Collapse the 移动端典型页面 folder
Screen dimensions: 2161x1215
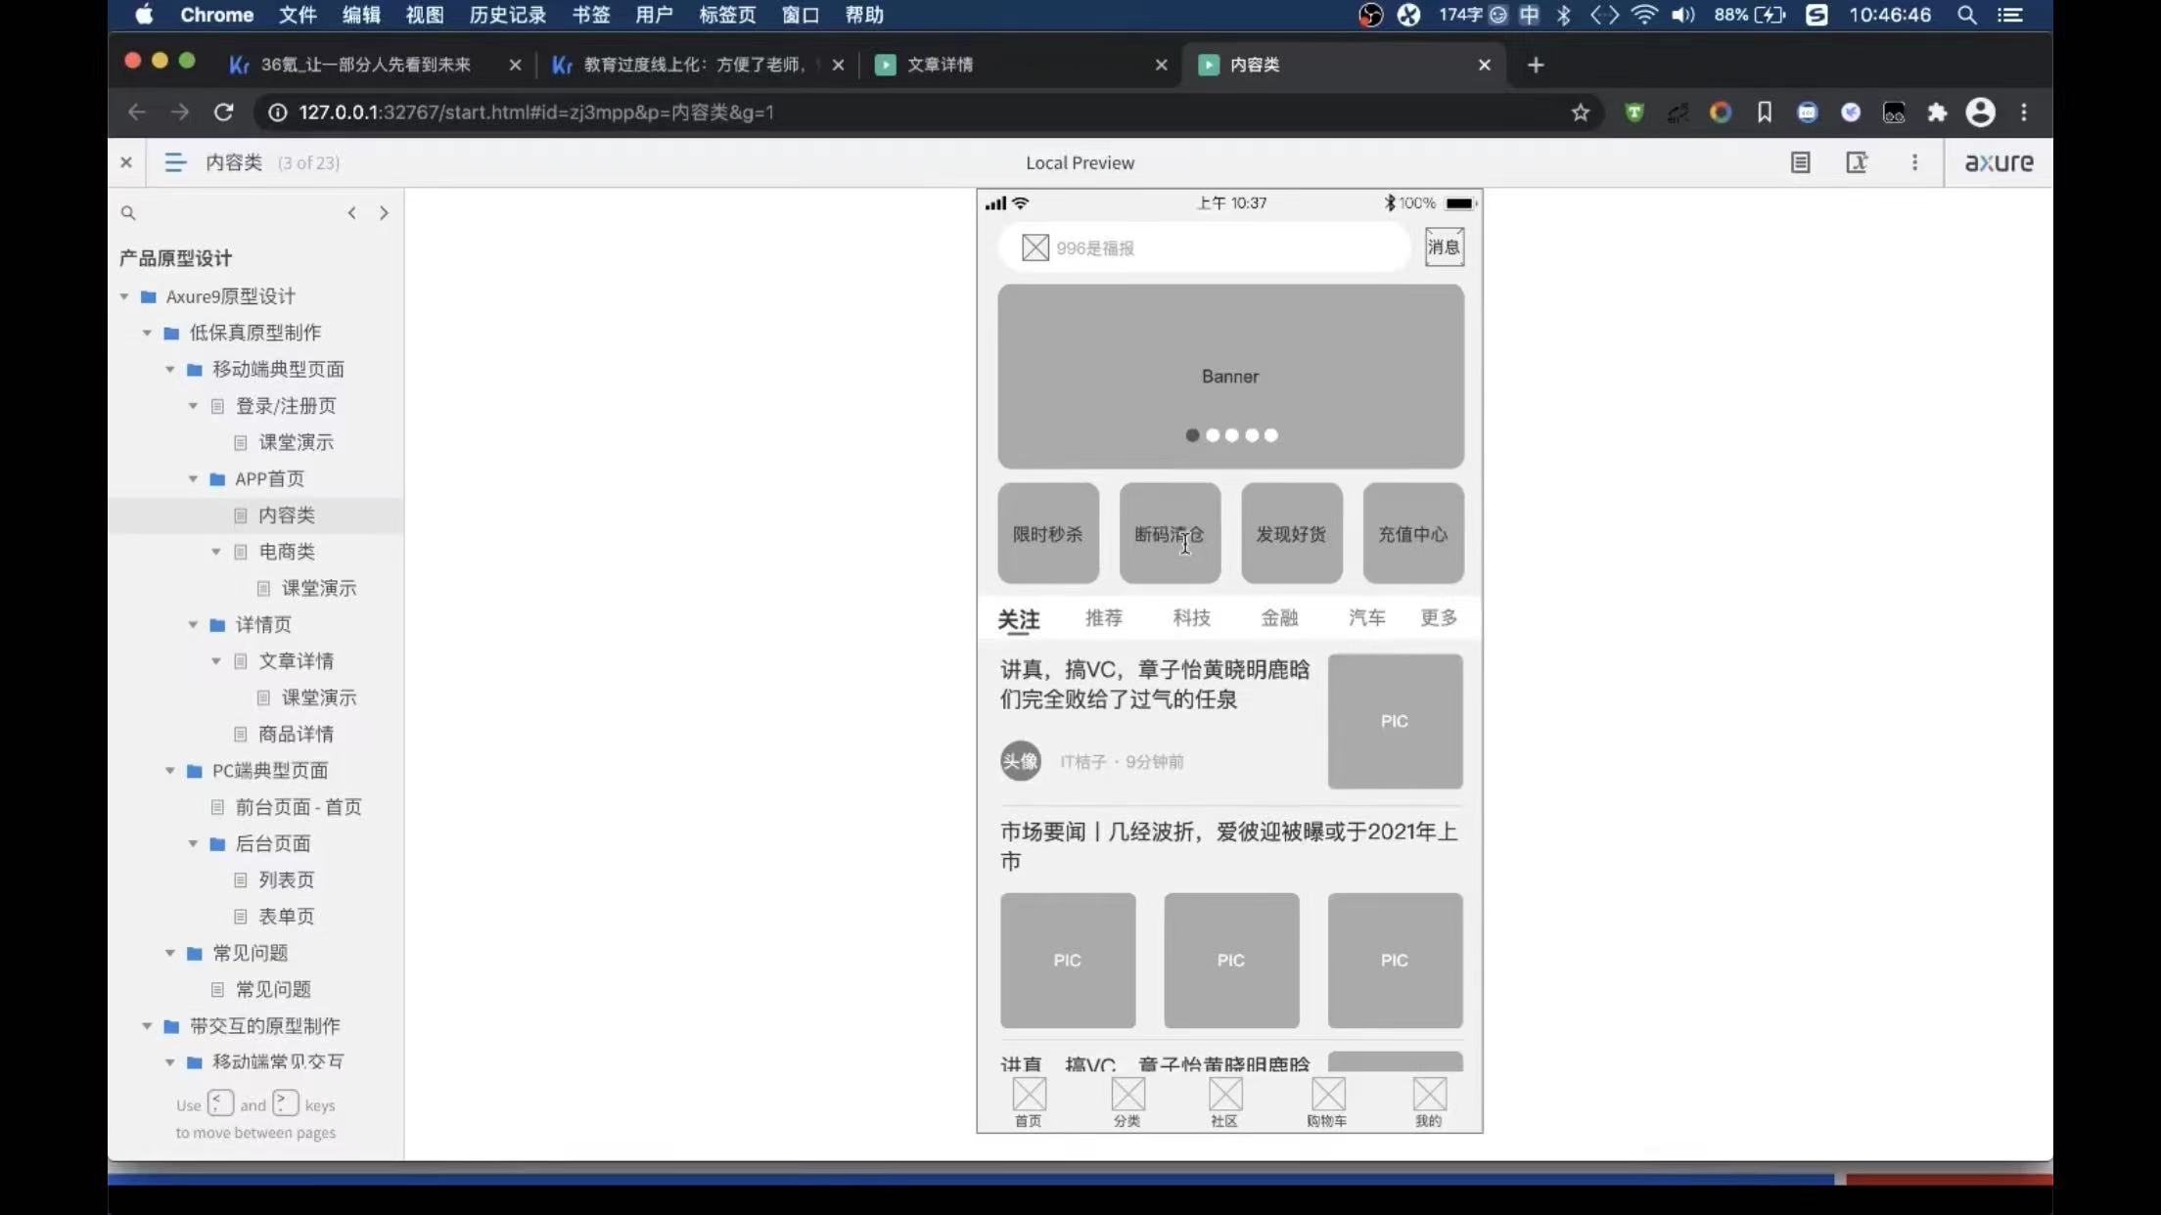(169, 370)
